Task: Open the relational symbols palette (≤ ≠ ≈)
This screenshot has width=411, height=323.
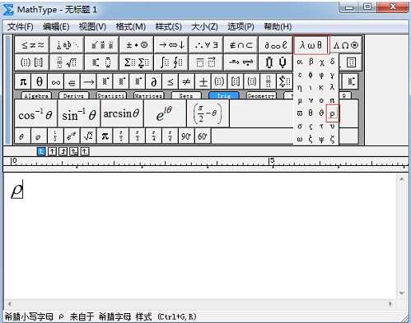Action: tap(32, 44)
